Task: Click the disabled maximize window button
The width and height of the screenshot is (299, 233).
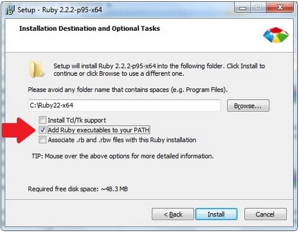Action: click(x=258, y=8)
